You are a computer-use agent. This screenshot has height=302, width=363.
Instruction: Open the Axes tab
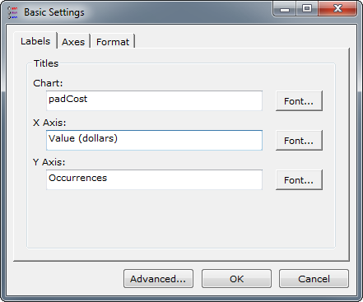[x=73, y=42]
